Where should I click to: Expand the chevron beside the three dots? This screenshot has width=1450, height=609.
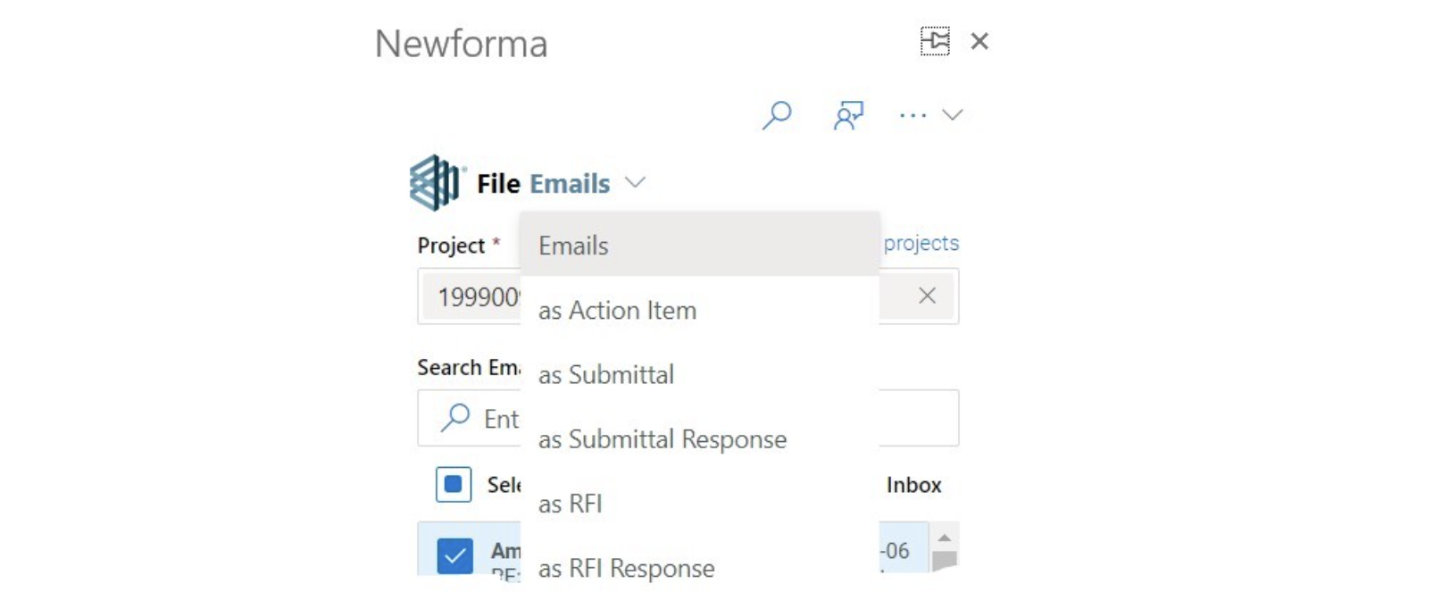click(x=953, y=115)
